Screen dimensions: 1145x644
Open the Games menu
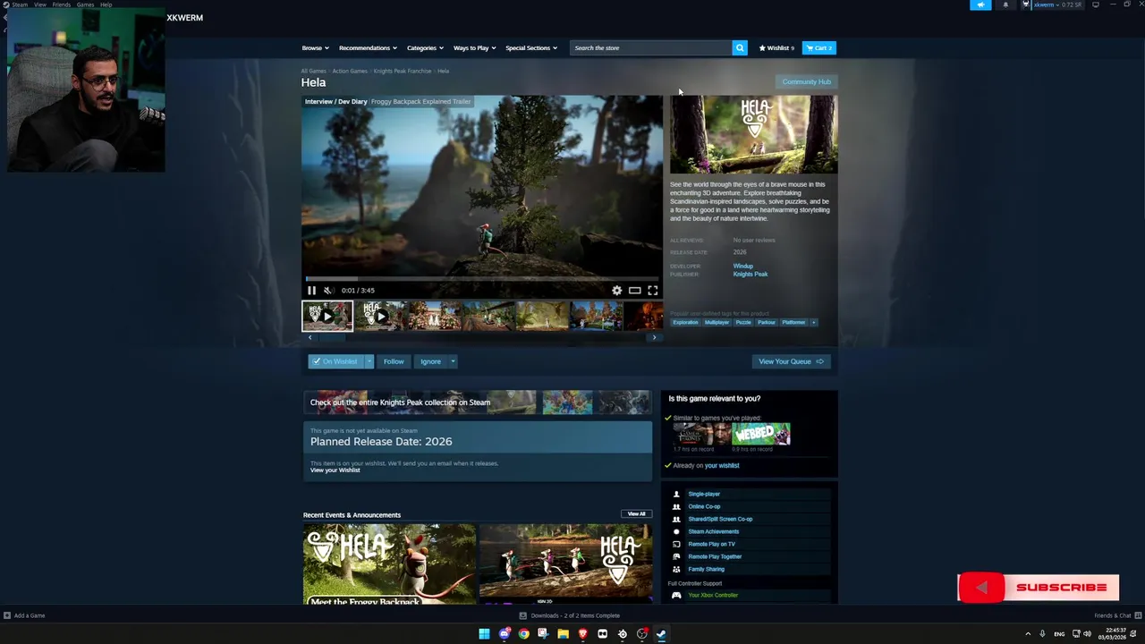tap(85, 4)
